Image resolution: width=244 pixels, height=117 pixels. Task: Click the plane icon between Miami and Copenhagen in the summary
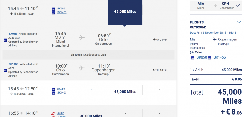(x=215, y=39)
